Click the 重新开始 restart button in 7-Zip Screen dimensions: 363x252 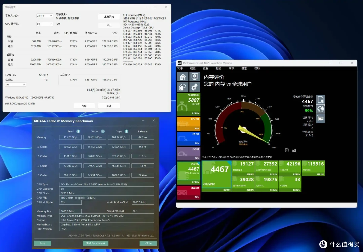109,17
